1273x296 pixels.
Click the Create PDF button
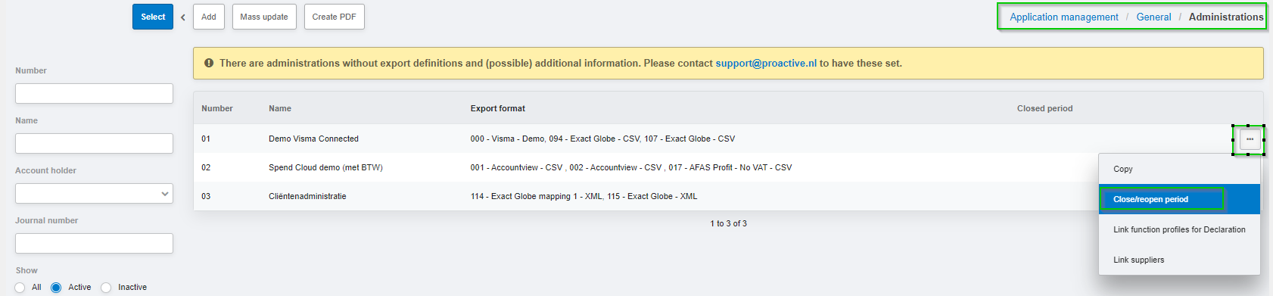pos(335,17)
